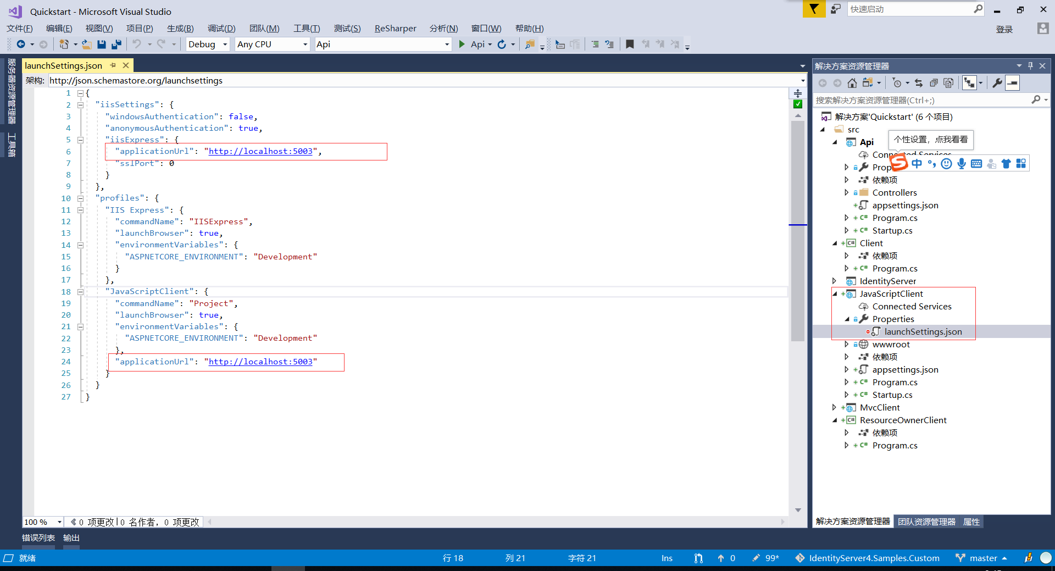Open the 文件(F) menu

(20, 29)
